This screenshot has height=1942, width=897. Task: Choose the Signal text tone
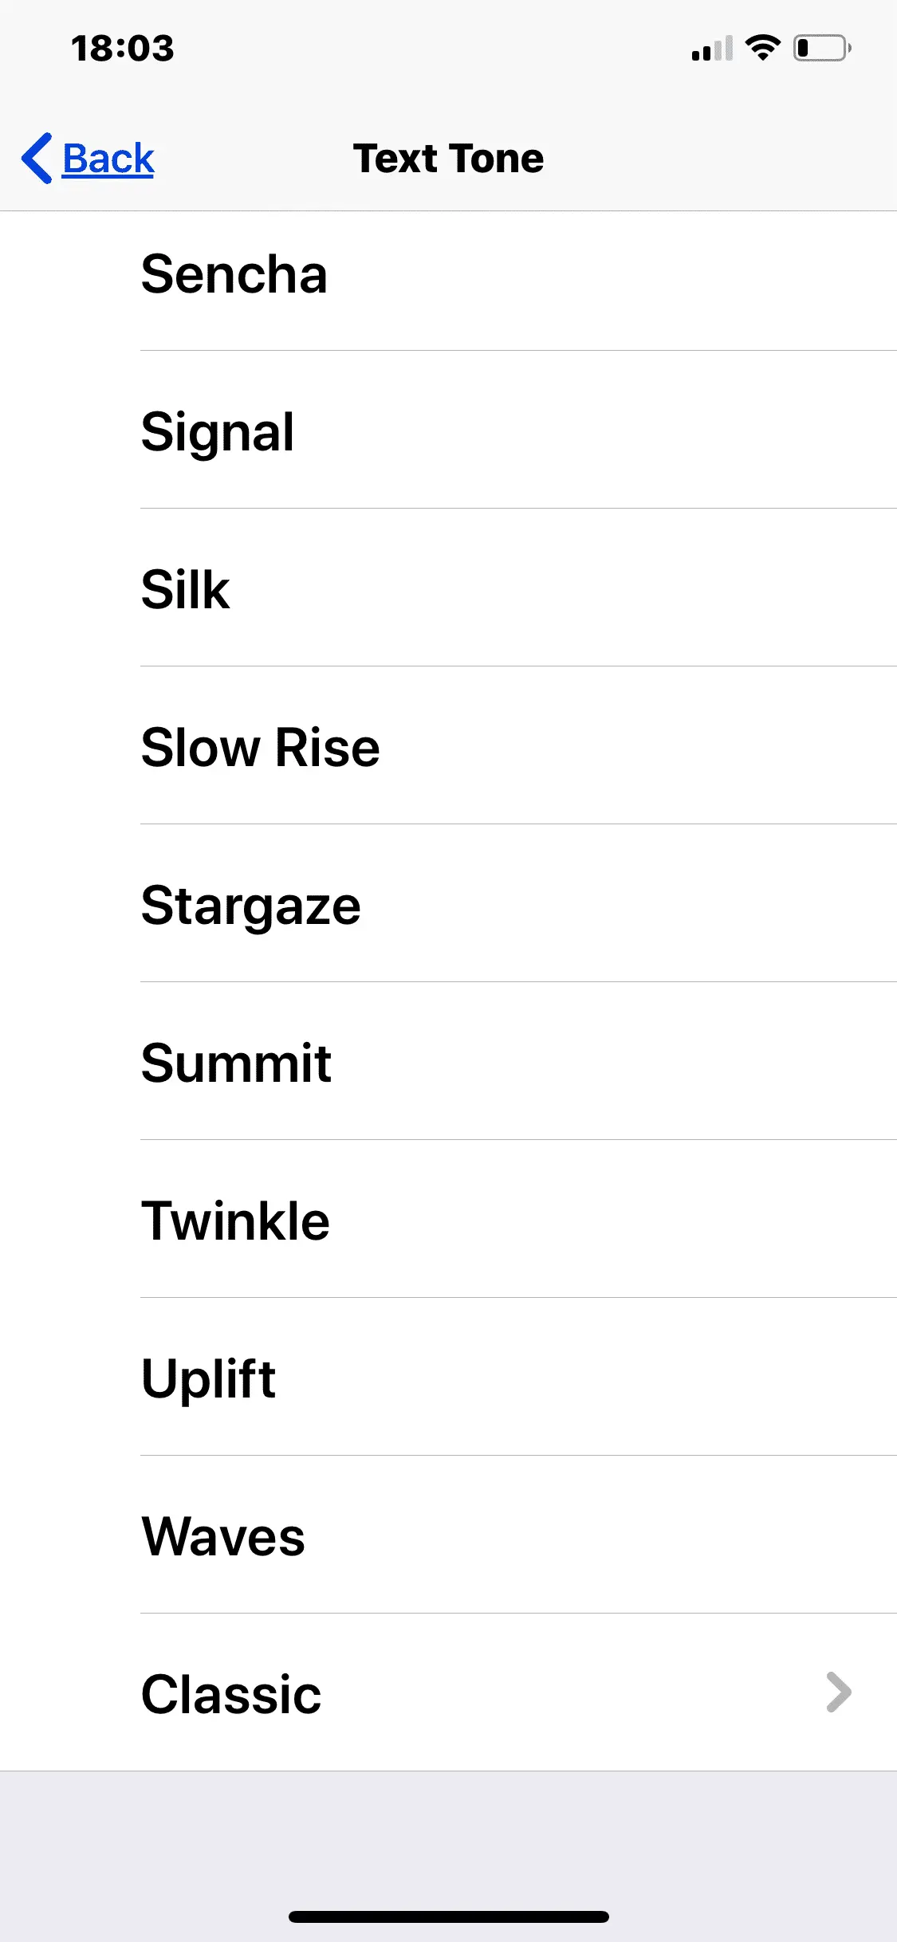(218, 432)
